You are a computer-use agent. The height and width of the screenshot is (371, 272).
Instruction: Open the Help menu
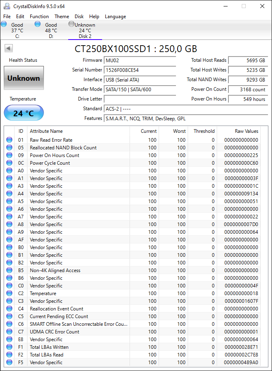pos(94,17)
